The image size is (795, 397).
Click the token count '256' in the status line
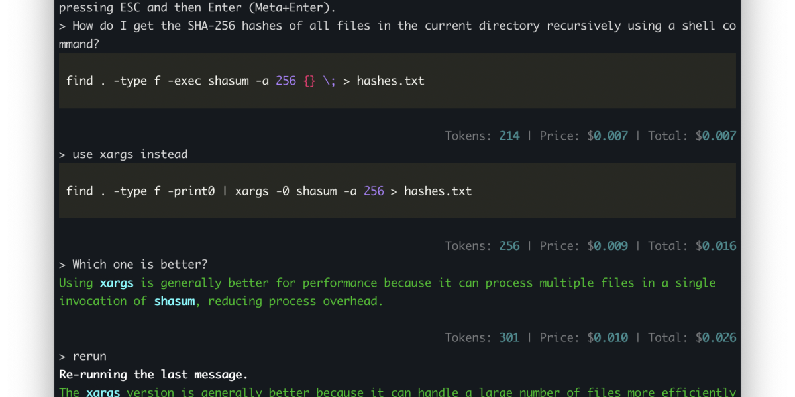(x=509, y=245)
